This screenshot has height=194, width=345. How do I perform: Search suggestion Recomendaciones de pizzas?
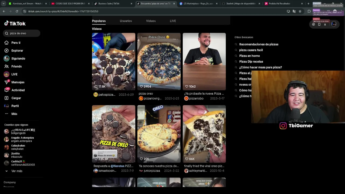(x=259, y=44)
